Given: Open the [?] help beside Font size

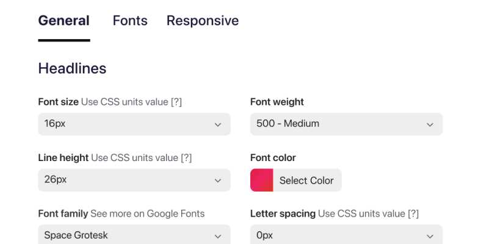Looking at the screenshot, I should tap(176, 102).
